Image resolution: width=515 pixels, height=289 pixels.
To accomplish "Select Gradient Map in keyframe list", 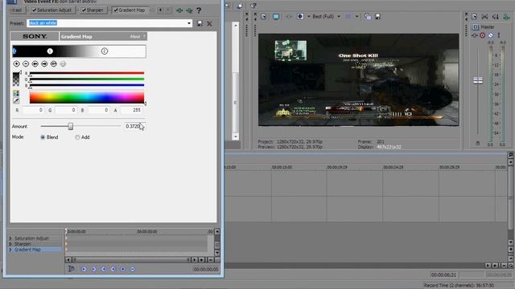I will point(27,250).
